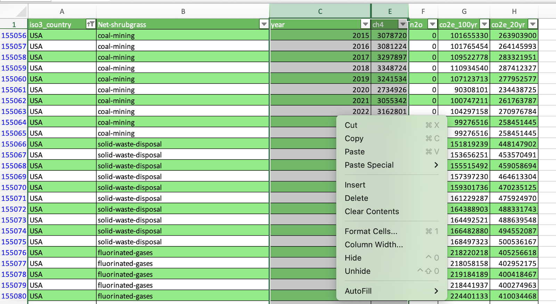556x304 pixels.
Task: Click year cell 2018
Action: (320, 68)
